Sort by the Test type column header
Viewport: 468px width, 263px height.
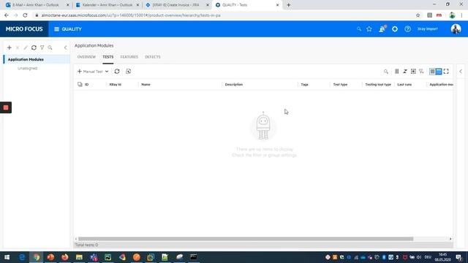pyautogui.click(x=340, y=85)
